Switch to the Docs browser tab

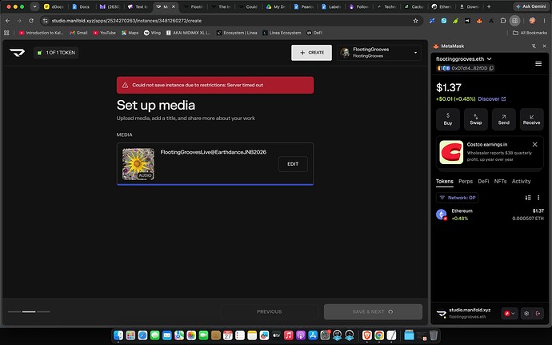pos(81,6)
